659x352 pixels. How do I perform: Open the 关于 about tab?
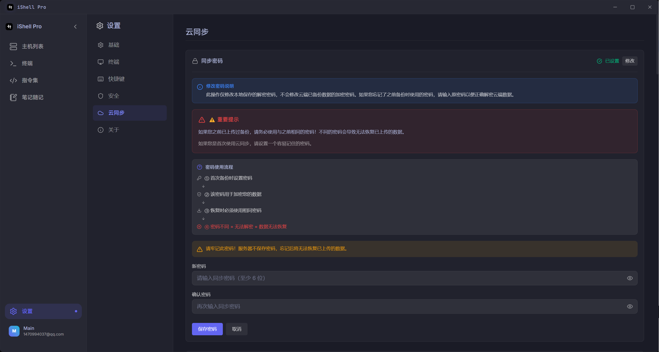(130, 130)
